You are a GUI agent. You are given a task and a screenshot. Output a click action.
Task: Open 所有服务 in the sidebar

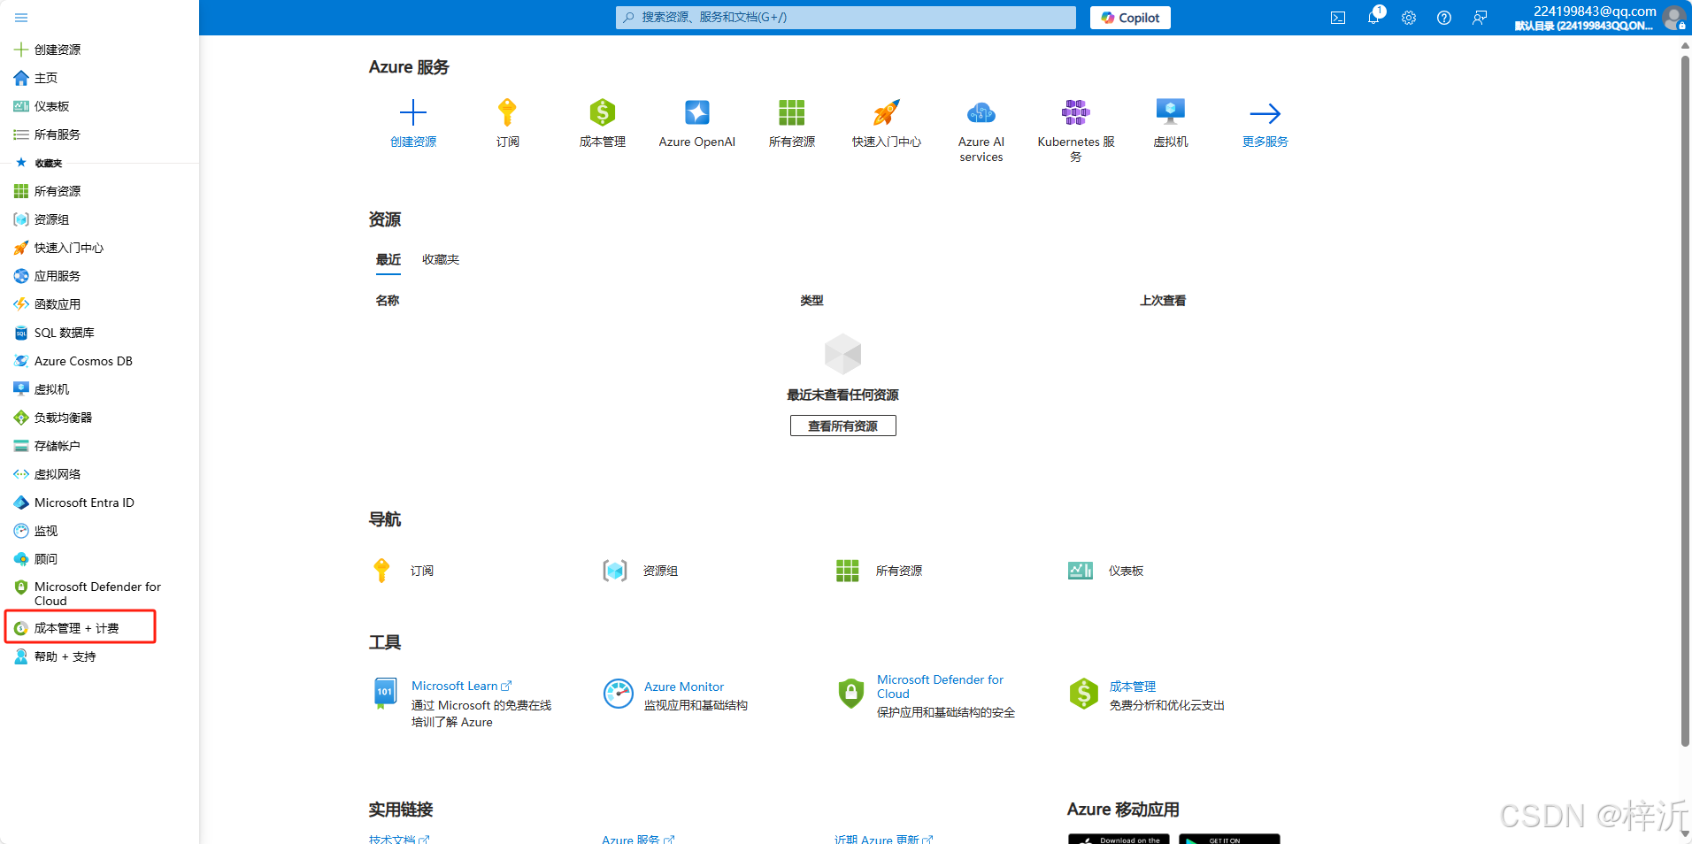click(x=58, y=134)
